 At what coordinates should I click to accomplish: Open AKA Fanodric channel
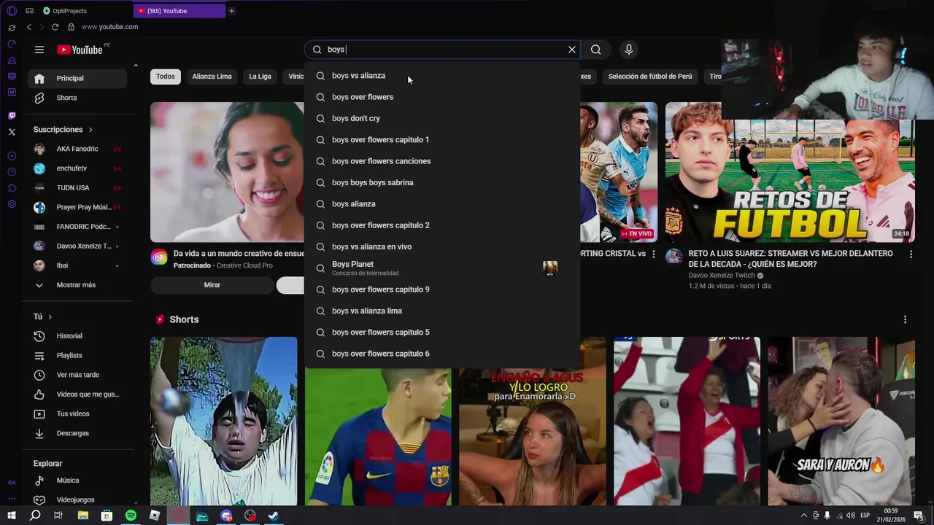pos(77,149)
